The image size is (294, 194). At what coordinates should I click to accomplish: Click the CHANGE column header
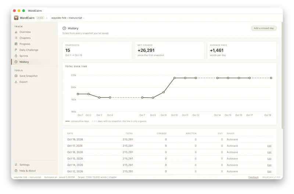click(x=162, y=133)
